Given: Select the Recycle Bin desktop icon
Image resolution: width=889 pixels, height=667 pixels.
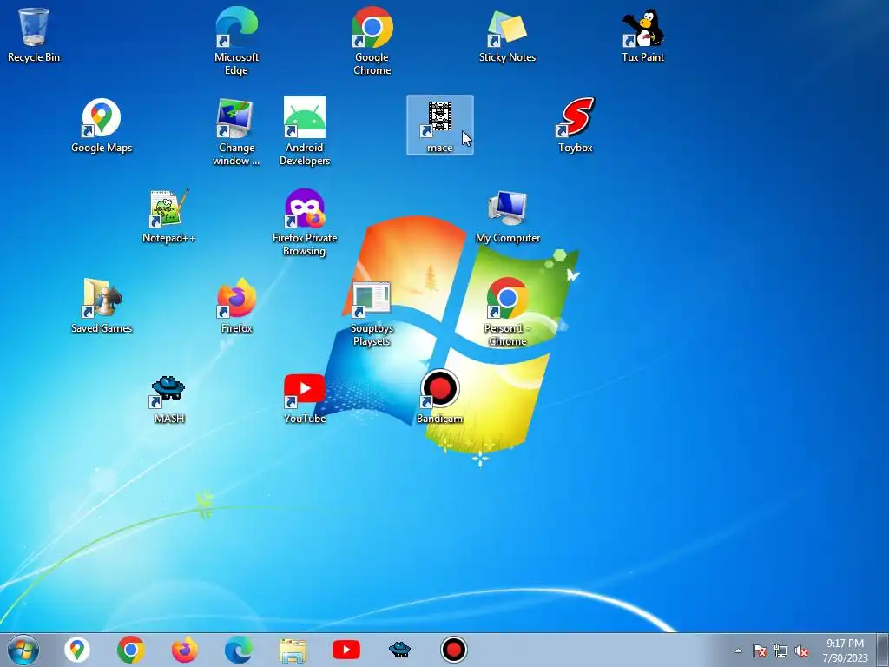Looking at the screenshot, I should (34, 34).
